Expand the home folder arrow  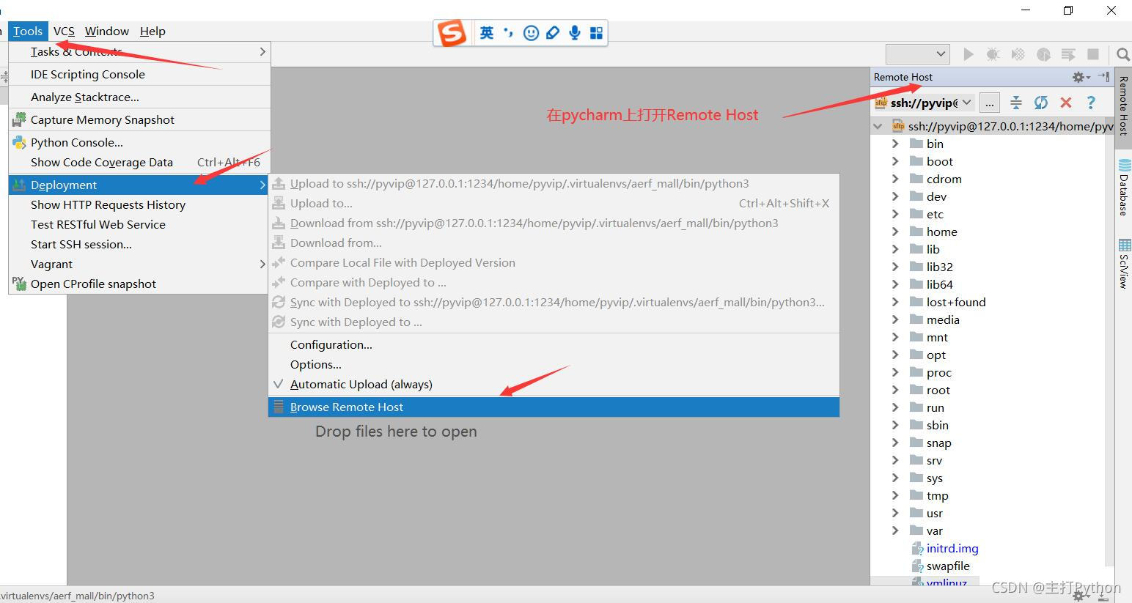(895, 232)
